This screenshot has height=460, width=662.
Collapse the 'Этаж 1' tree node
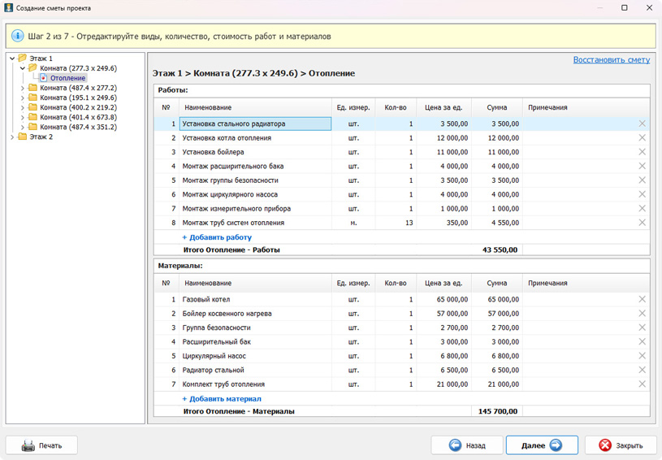click(12, 59)
